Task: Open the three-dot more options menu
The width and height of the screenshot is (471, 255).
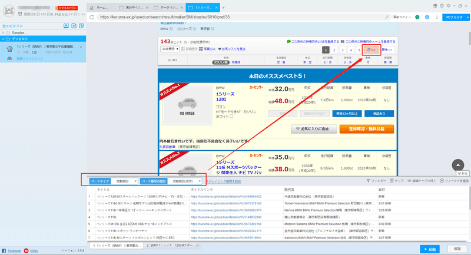Action: click(436, 17)
